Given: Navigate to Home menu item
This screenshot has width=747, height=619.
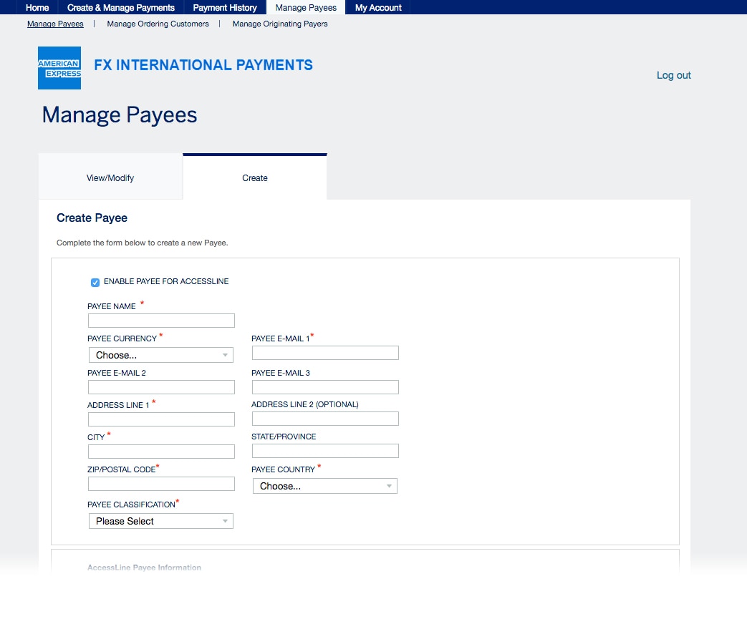Looking at the screenshot, I should 37,7.
